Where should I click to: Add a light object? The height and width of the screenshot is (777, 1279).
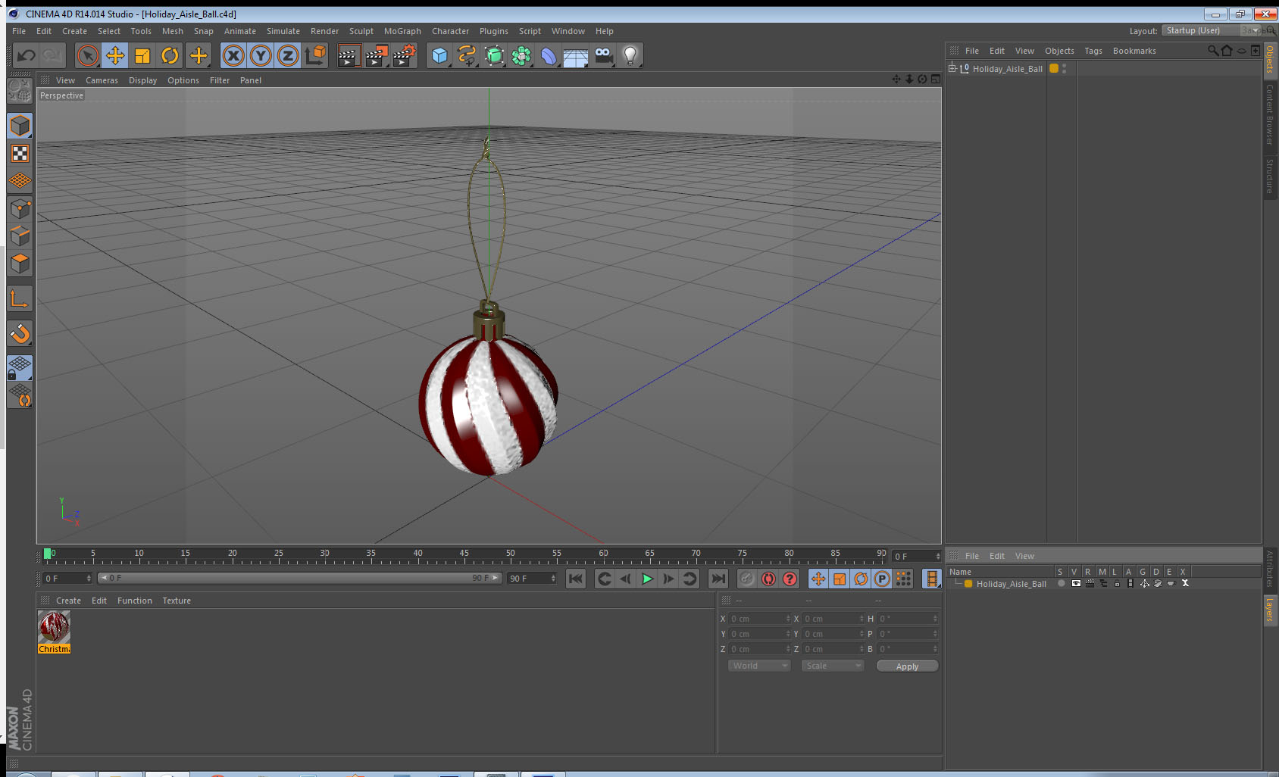click(630, 55)
